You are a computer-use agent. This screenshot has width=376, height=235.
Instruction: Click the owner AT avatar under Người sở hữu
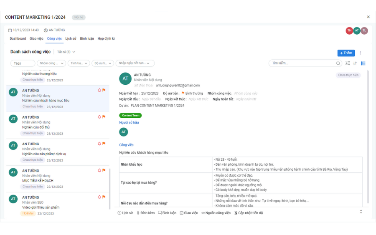pyautogui.click(x=124, y=132)
